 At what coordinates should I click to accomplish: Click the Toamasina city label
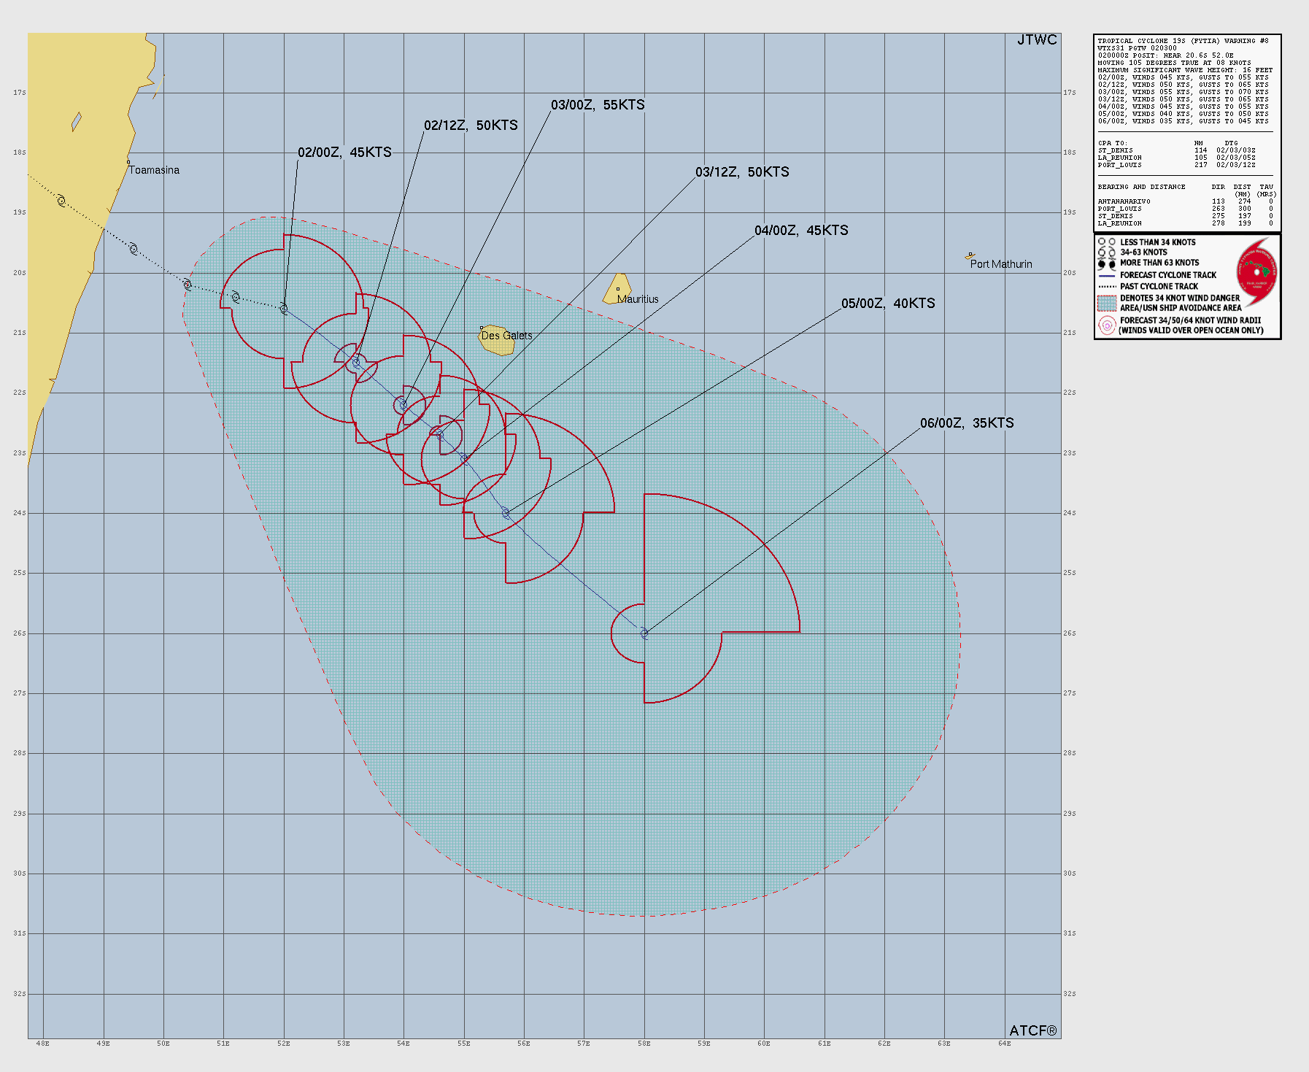(154, 170)
